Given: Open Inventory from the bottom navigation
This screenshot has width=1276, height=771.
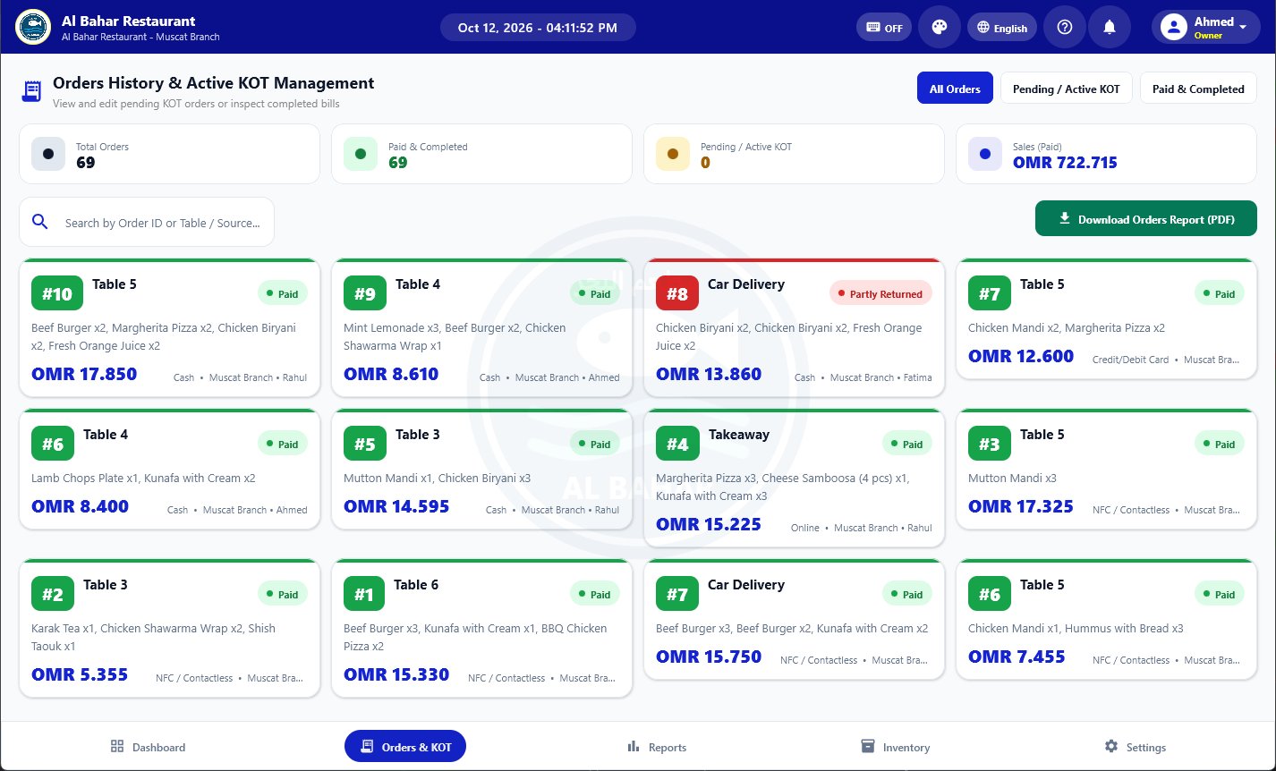Looking at the screenshot, I should [x=895, y=747].
